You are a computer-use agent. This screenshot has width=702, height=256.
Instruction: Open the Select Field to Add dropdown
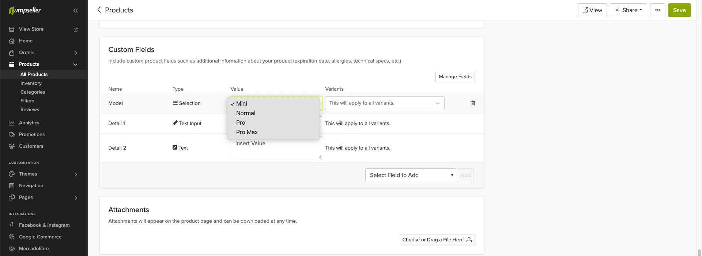410,175
